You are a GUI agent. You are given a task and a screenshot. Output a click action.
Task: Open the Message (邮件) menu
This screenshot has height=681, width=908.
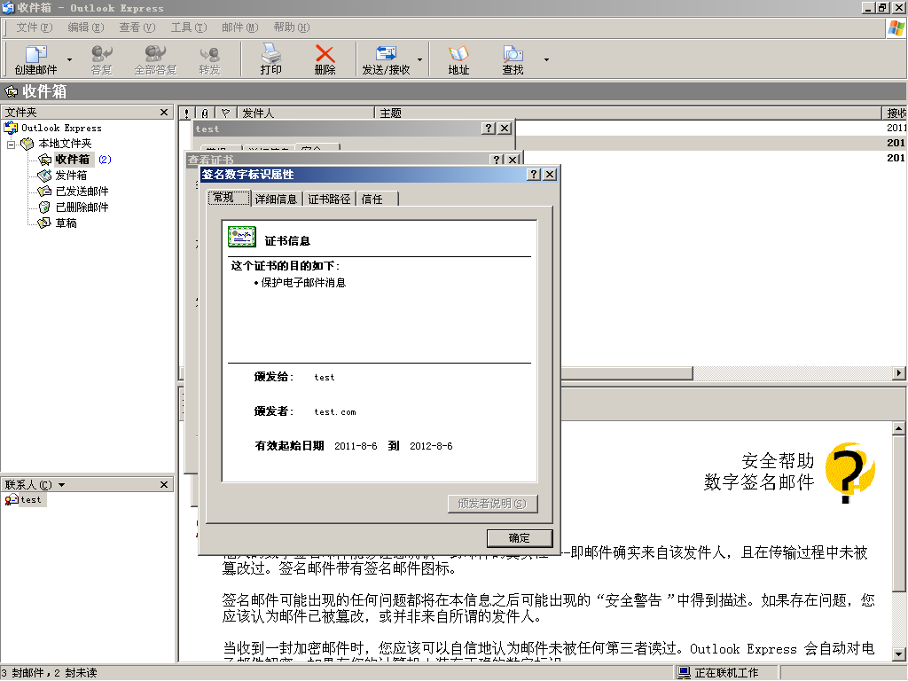click(239, 27)
